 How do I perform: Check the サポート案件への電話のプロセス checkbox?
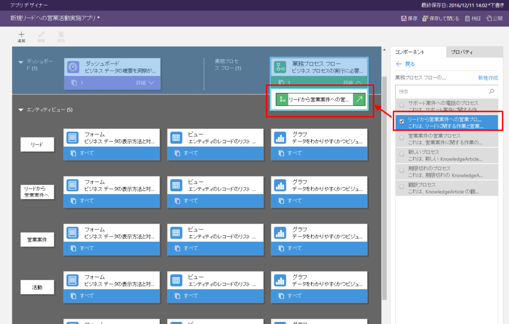point(402,105)
